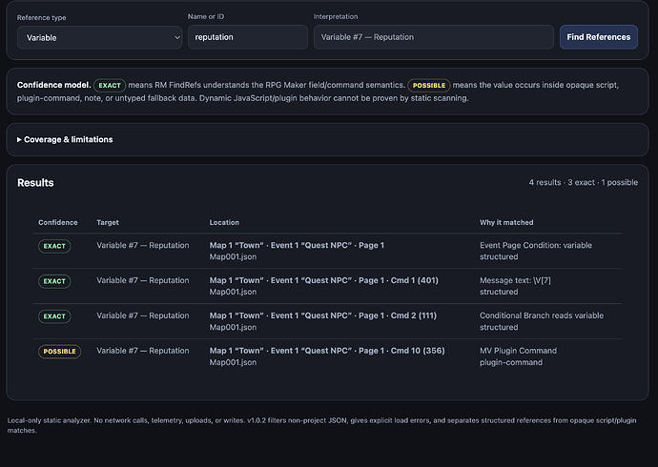Select location Map 1 "Town" · Event 1 "Quest NPC" · Page 1
The width and height of the screenshot is (658, 467).
point(297,245)
